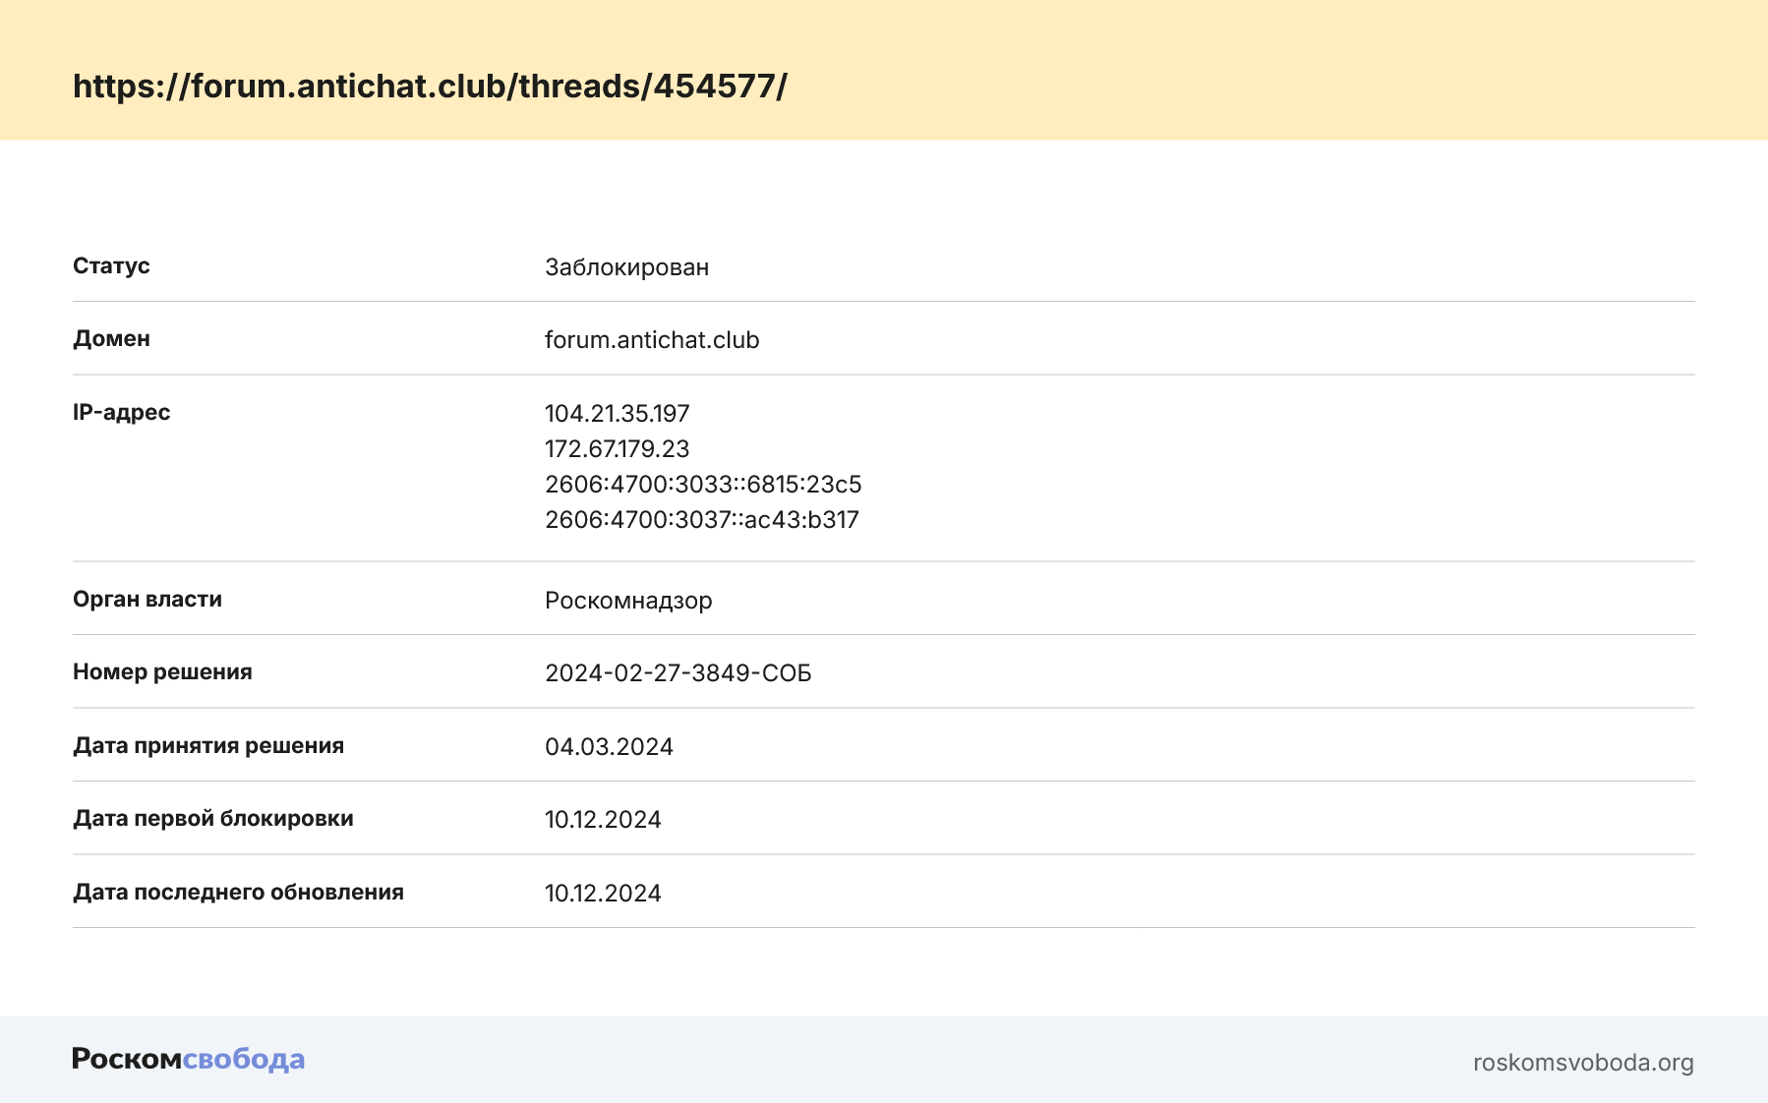Screen dimensions: 1768x1103
Task: Select the status value Заблокирован
Action: [626, 267]
